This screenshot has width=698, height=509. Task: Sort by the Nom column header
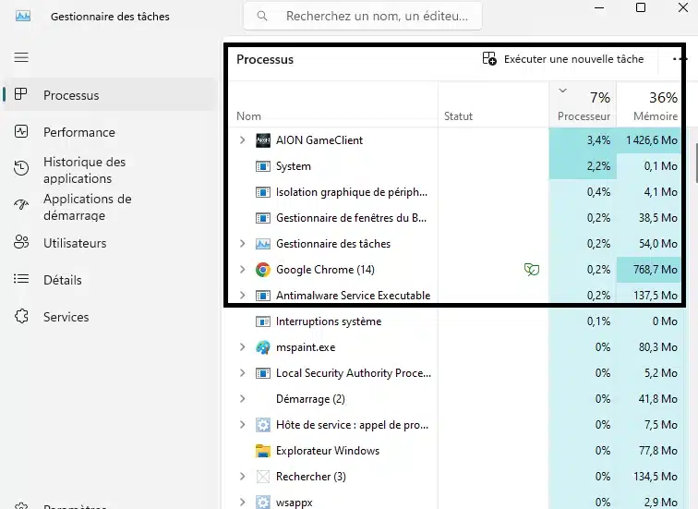(333, 104)
